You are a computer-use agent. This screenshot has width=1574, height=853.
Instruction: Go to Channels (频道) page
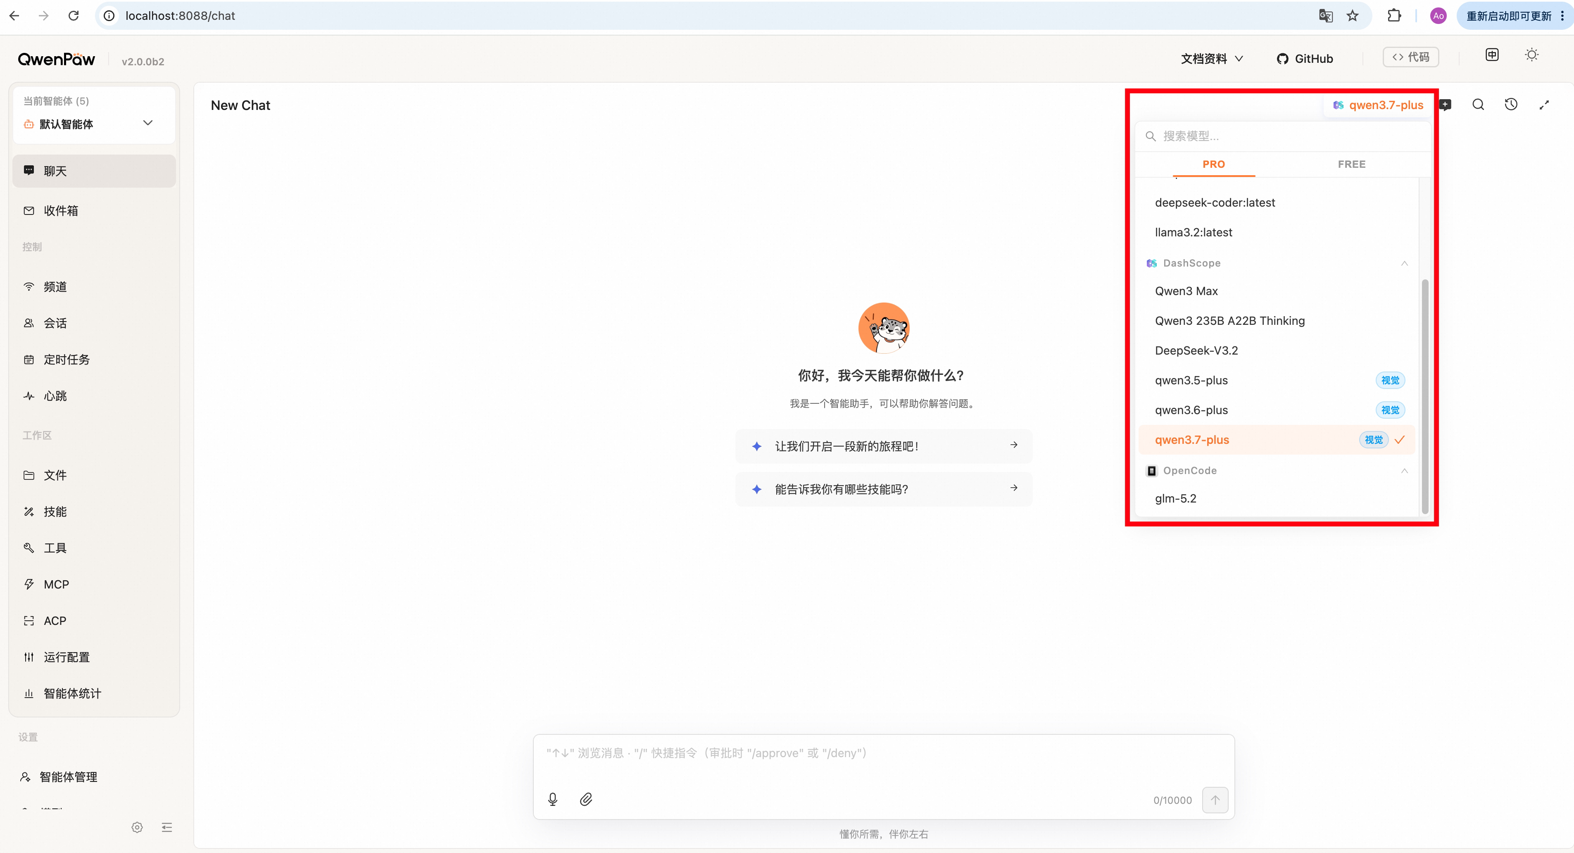click(94, 287)
